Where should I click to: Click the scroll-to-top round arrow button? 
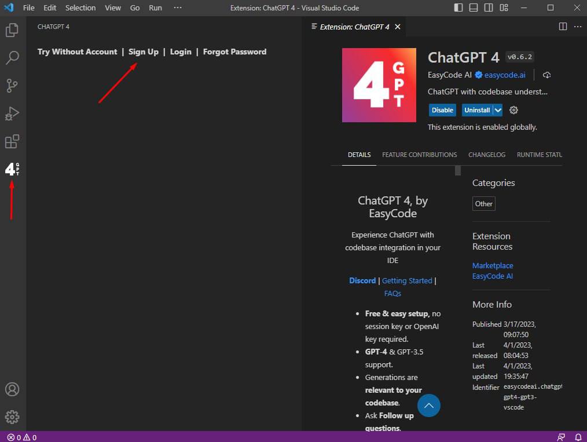(428, 406)
